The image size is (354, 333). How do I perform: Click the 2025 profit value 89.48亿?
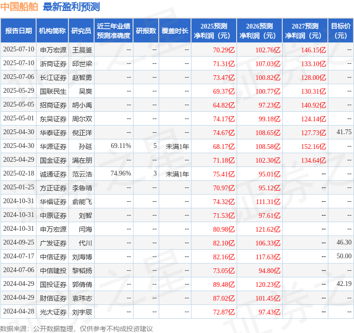tap(224, 284)
